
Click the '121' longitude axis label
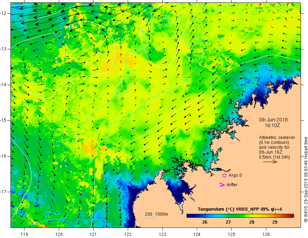93,234
